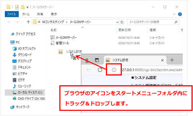Click the search magnifier icon

pyautogui.click(x=176, y=22)
